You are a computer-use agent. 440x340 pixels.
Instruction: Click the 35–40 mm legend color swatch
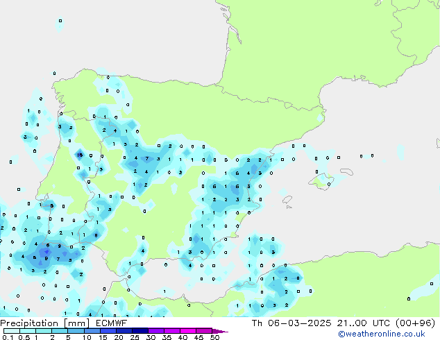(171, 331)
